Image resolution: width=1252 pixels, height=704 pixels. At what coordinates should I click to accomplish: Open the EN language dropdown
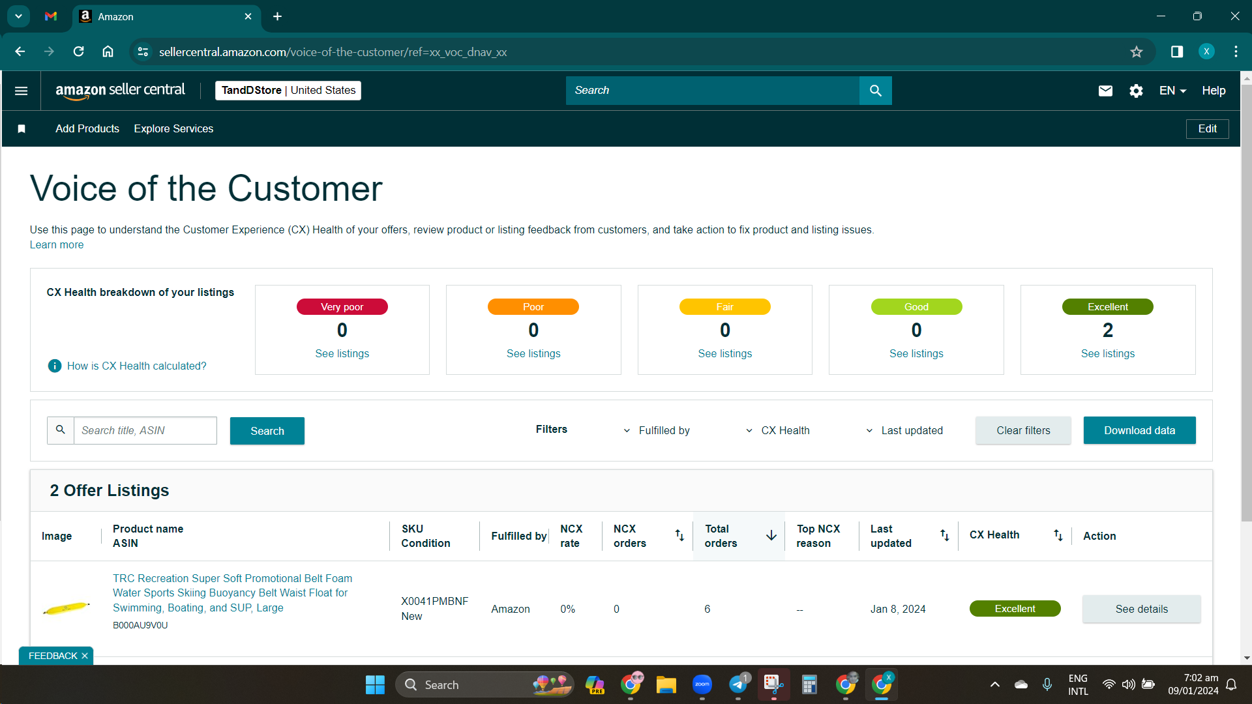click(1172, 91)
